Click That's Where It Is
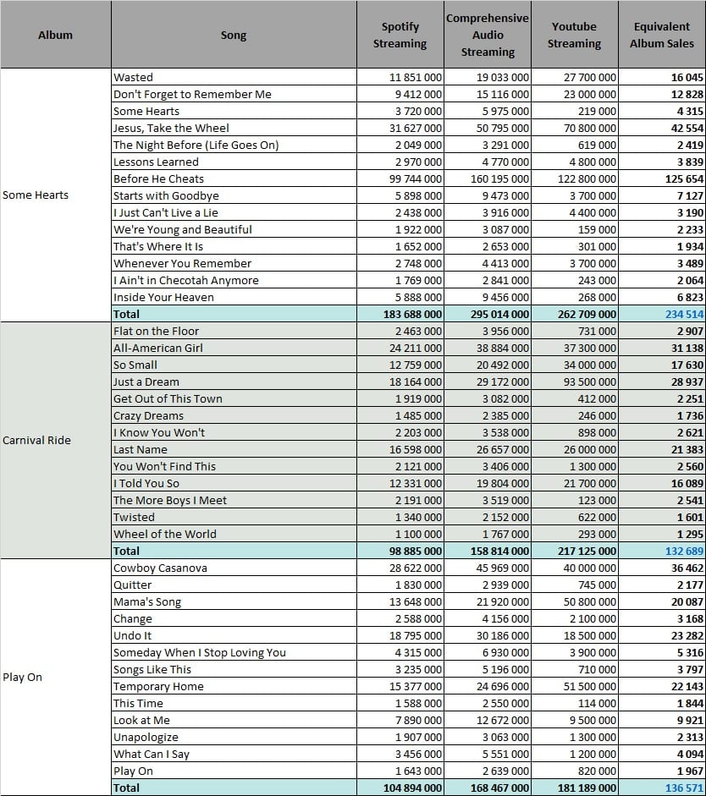Image resolution: width=706 pixels, height=796 pixels. (234, 246)
